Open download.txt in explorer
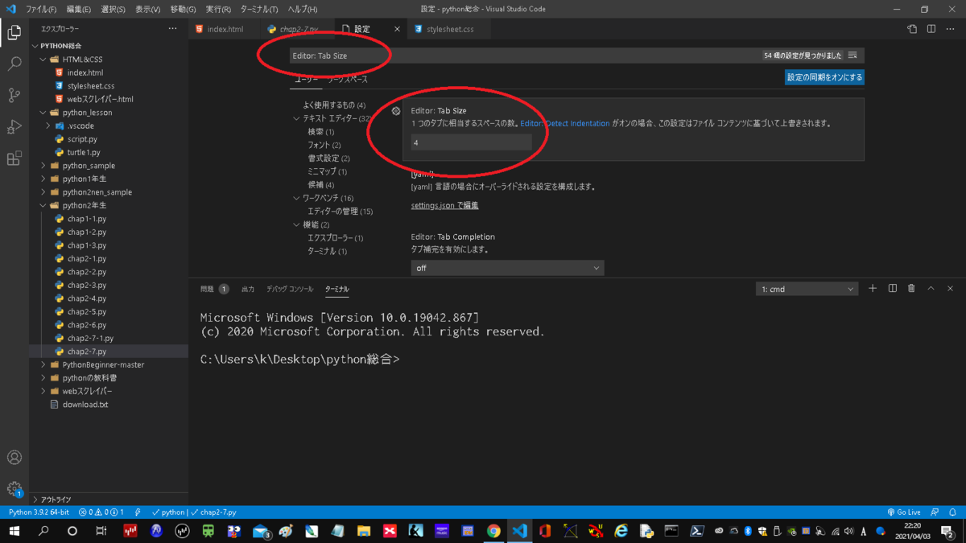966x543 pixels. point(85,405)
